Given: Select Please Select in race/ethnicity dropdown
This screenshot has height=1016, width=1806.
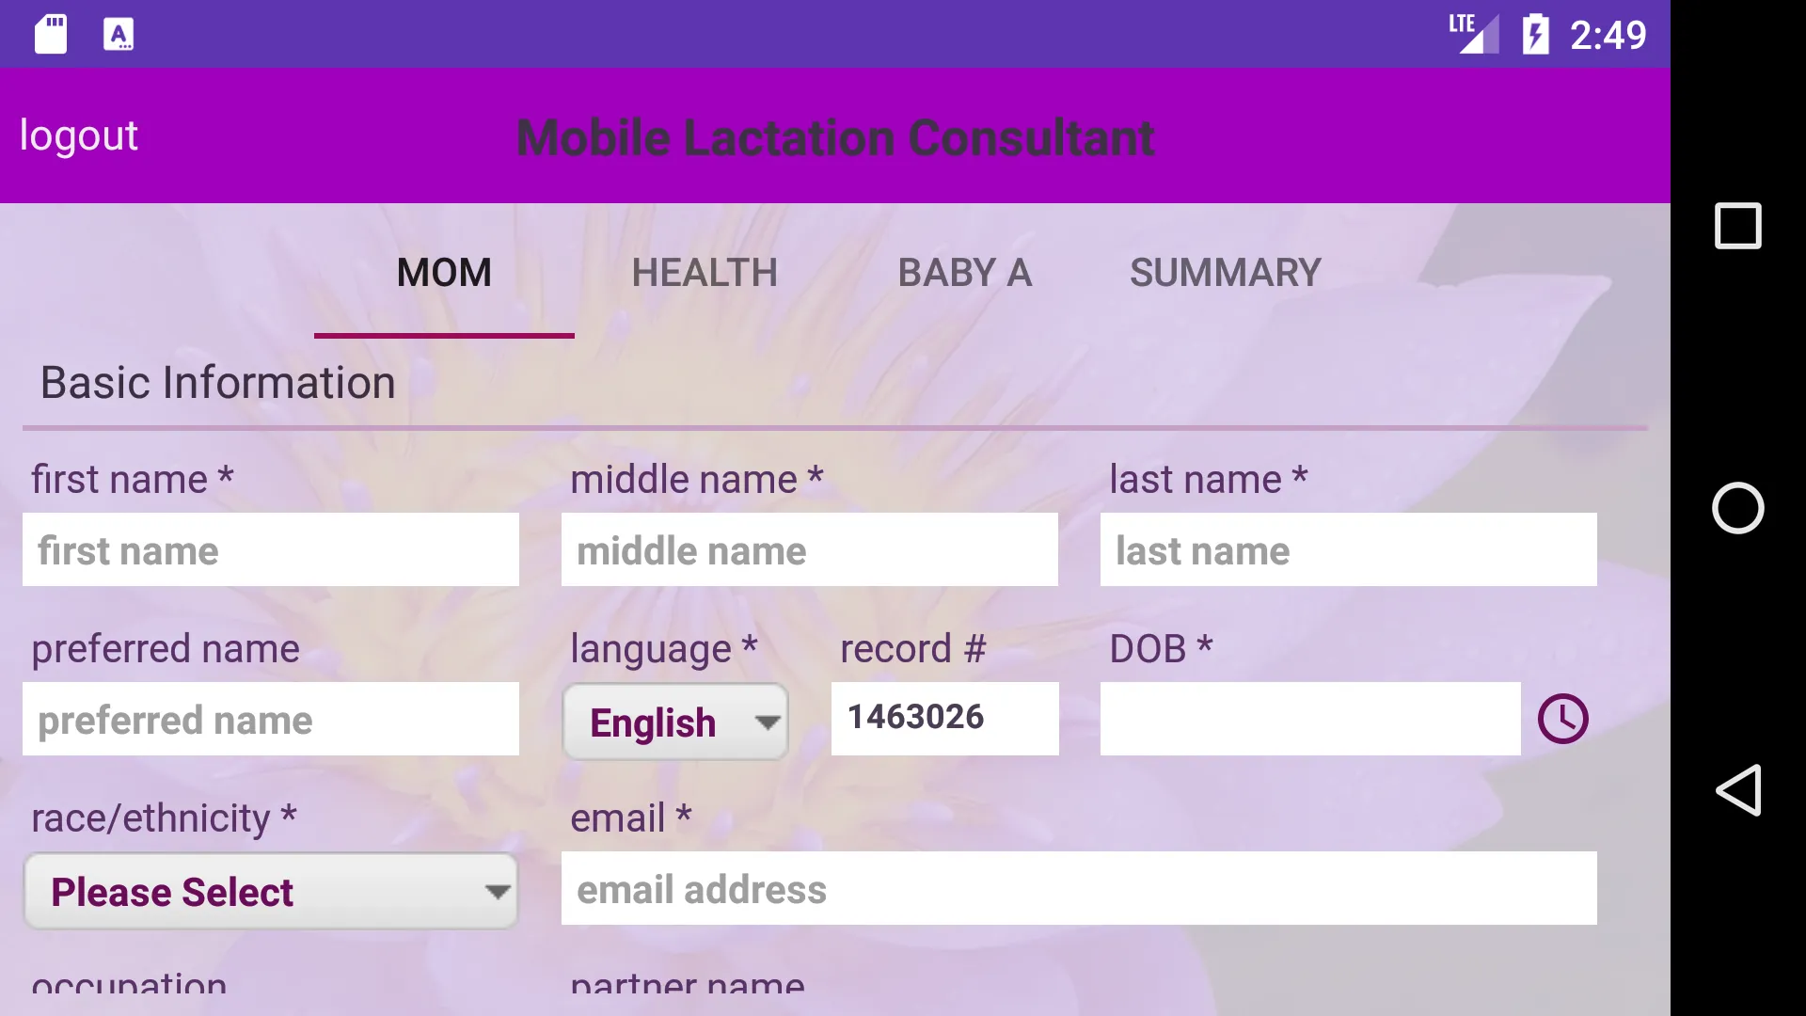Looking at the screenshot, I should (x=270, y=892).
